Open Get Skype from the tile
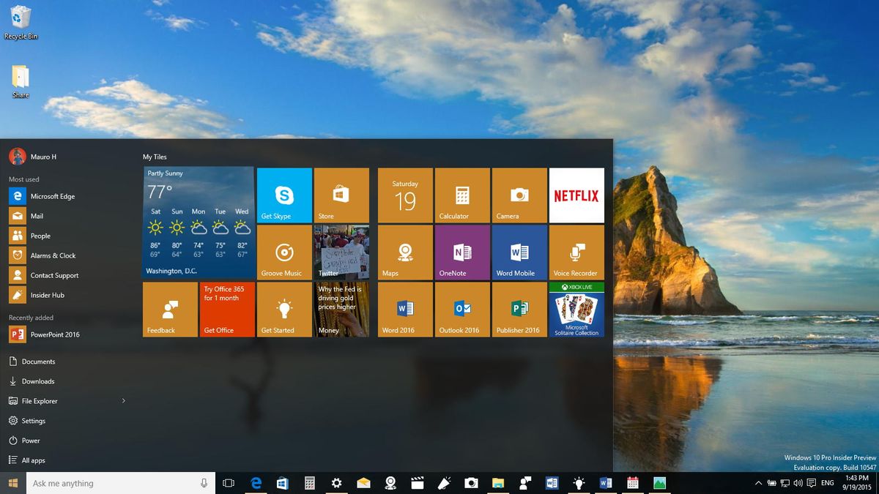Image resolution: width=879 pixels, height=494 pixels. pos(283,195)
